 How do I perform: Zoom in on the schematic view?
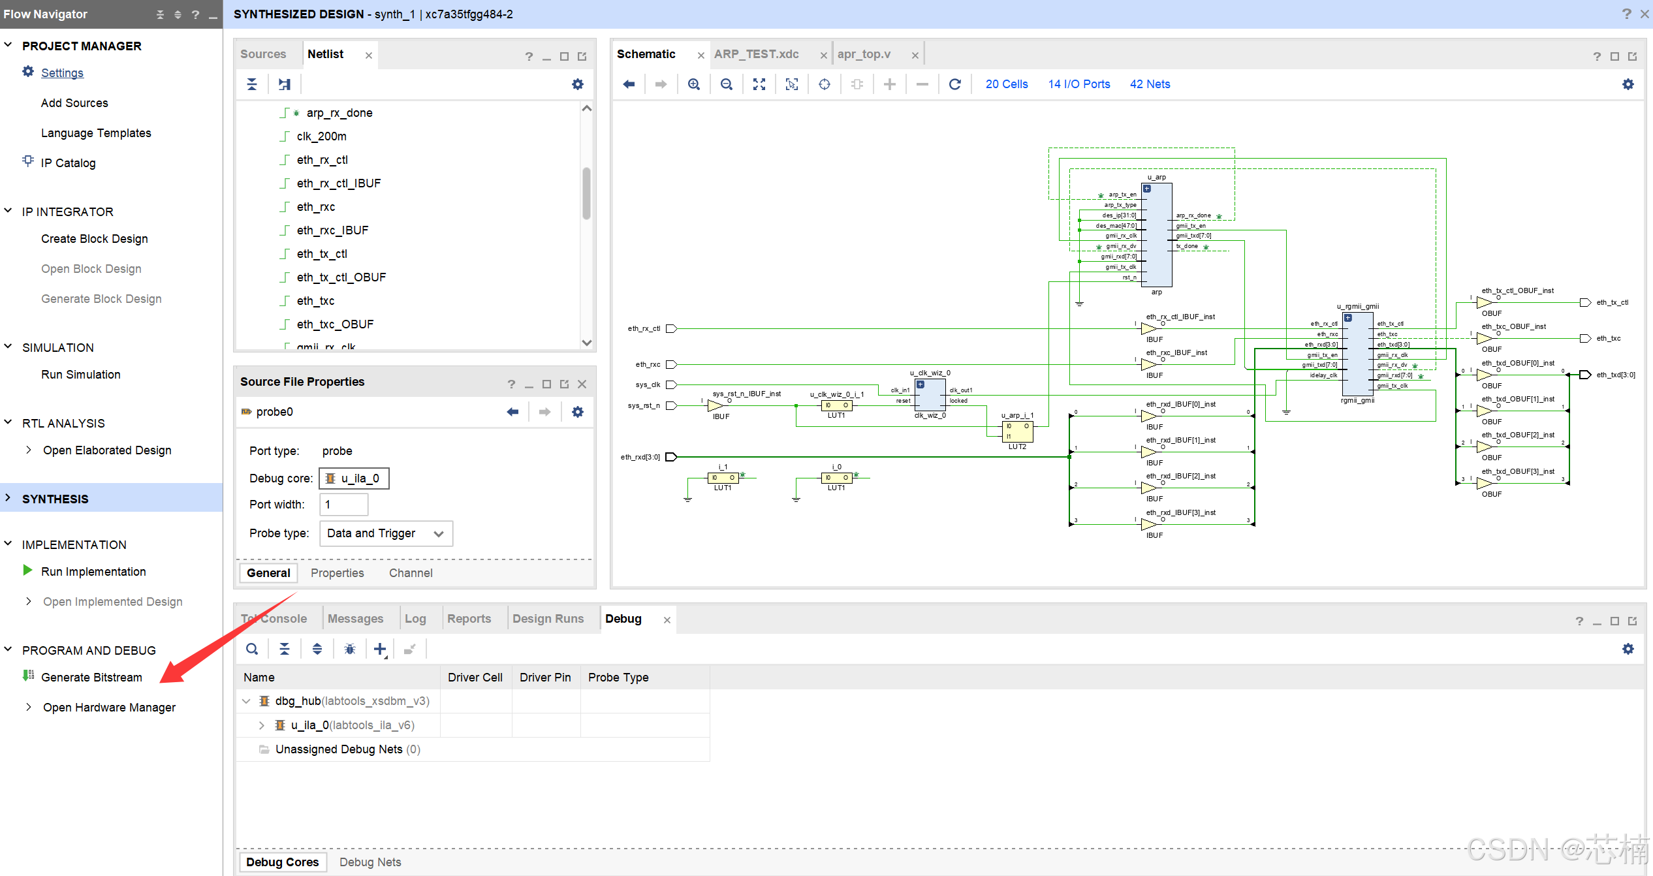694,84
